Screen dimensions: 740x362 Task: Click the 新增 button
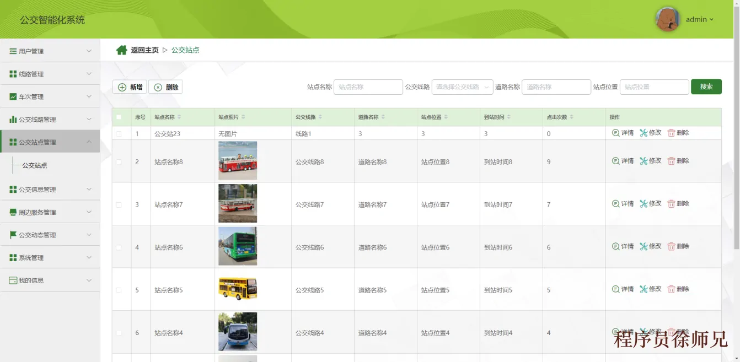click(x=130, y=87)
